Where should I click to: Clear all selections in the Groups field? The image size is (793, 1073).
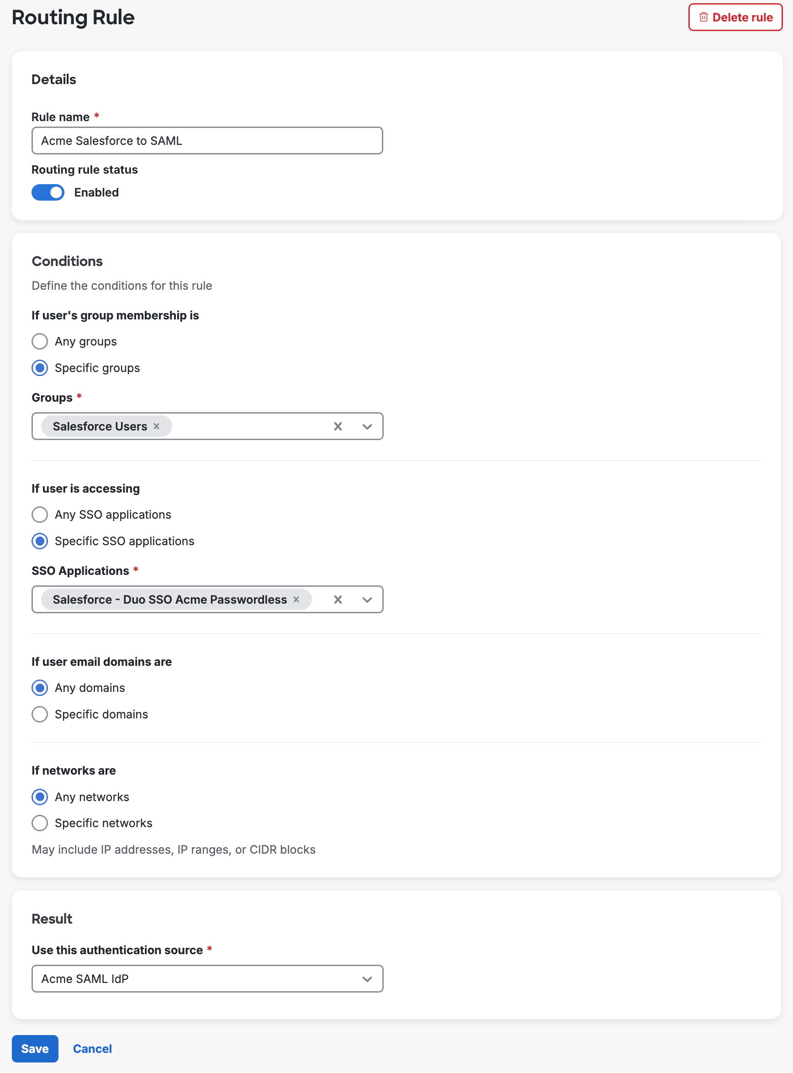point(338,426)
